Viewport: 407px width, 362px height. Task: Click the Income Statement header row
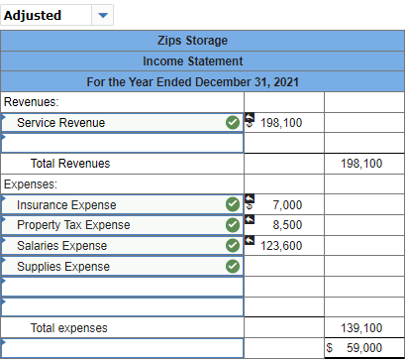[203, 61]
